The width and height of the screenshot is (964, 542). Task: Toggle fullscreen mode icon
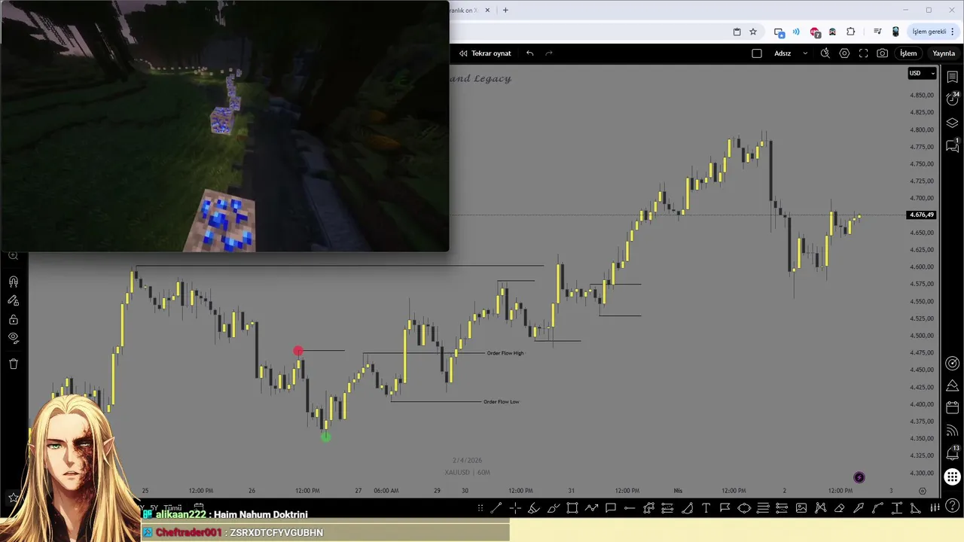click(863, 53)
